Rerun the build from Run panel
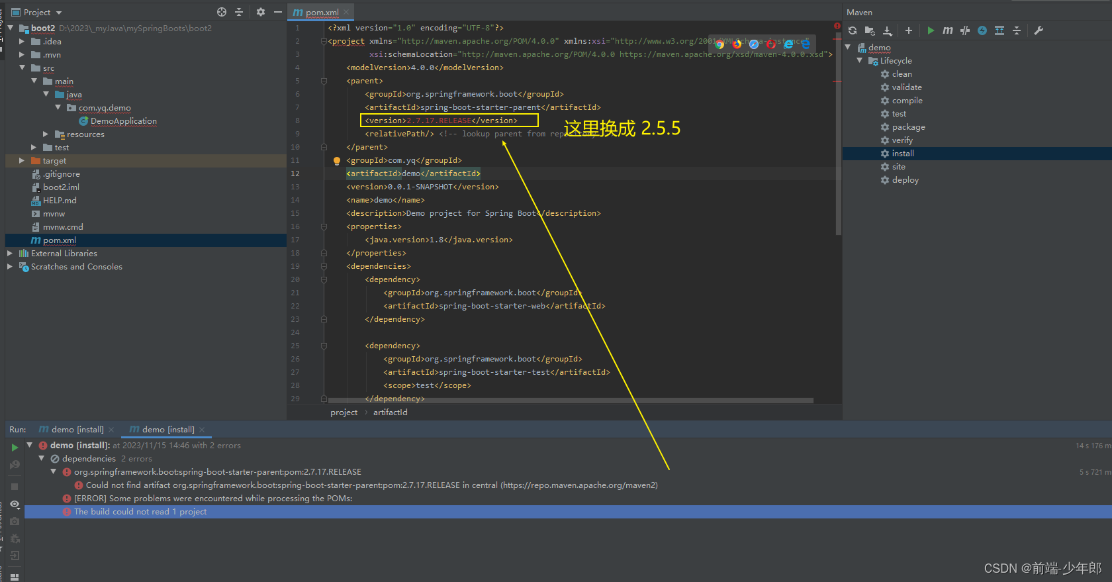Image resolution: width=1112 pixels, height=582 pixels. pyautogui.click(x=15, y=448)
